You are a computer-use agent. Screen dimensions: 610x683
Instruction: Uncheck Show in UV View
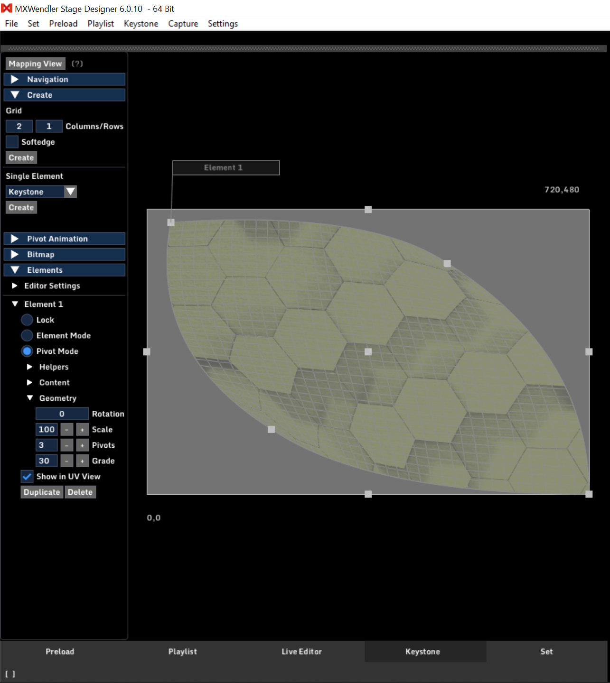tap(27, 476)
